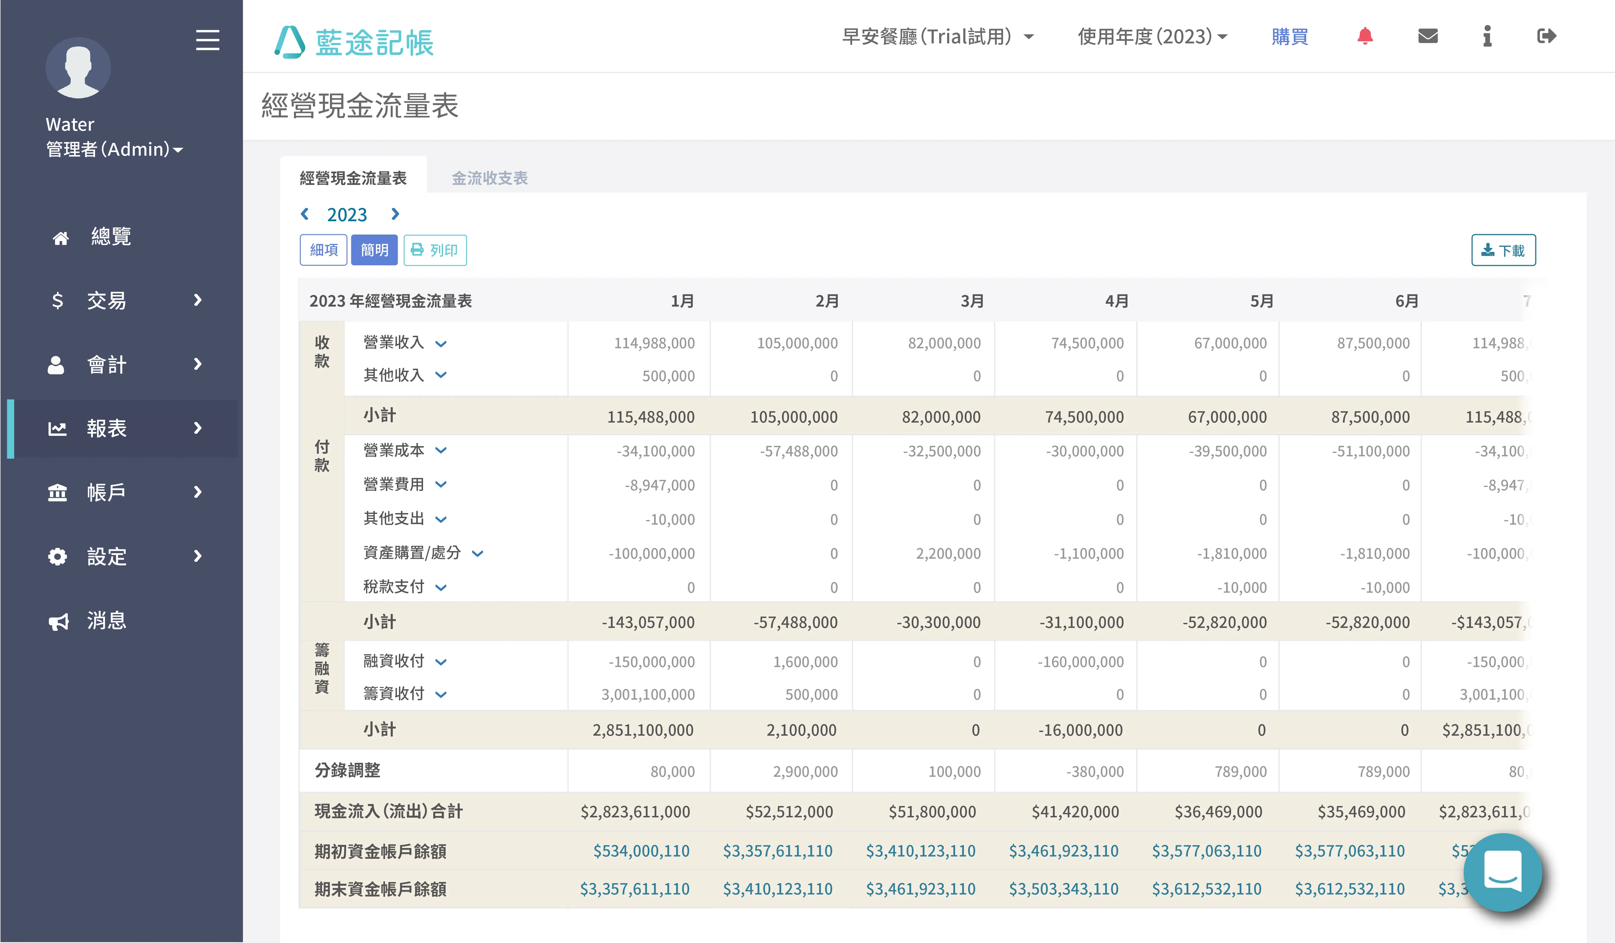This screenshot has height=943, width=1615.
Task: Expand the 資產購置/處分 row
Action: tap(478, 554)
